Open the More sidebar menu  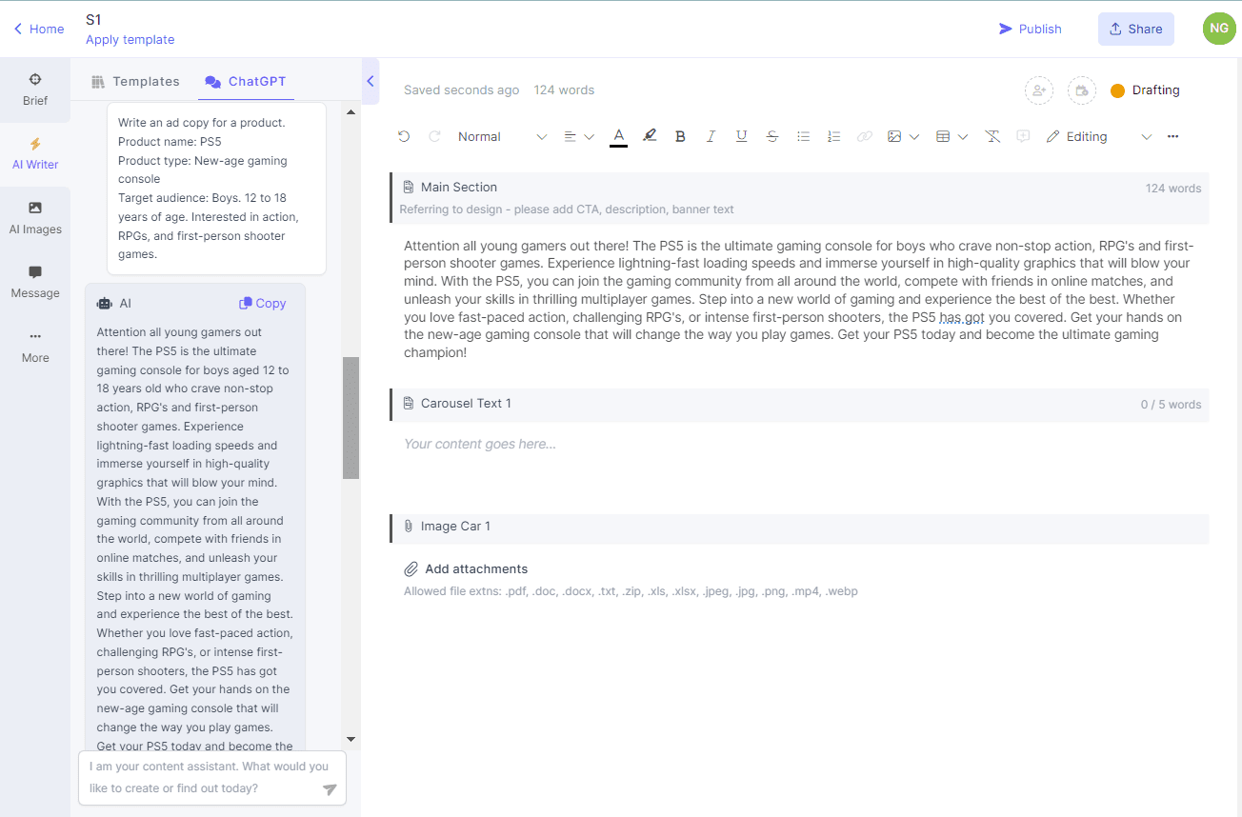click(35, 347)
